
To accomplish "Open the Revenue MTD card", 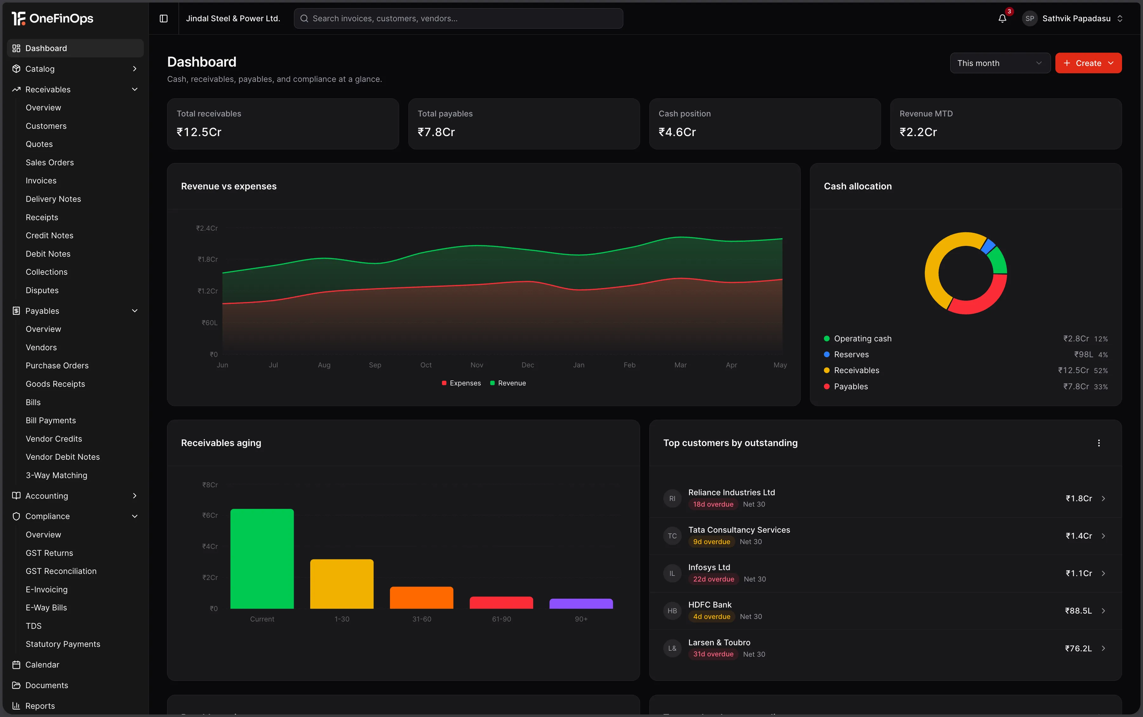I will tap(1006, 124).
